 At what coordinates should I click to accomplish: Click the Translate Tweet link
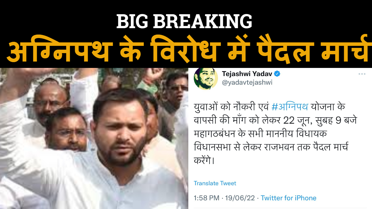click(215, 183)
